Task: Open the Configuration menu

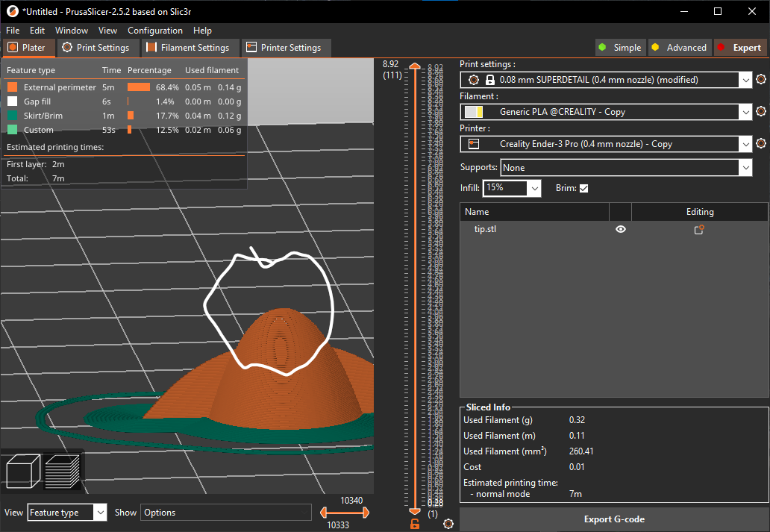Action: pos(155,31)
